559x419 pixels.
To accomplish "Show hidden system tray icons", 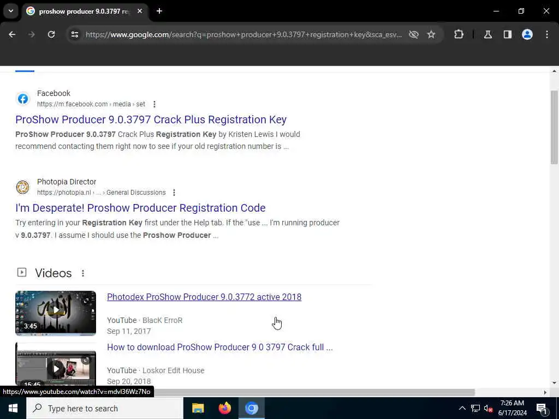I will (462, 408).
